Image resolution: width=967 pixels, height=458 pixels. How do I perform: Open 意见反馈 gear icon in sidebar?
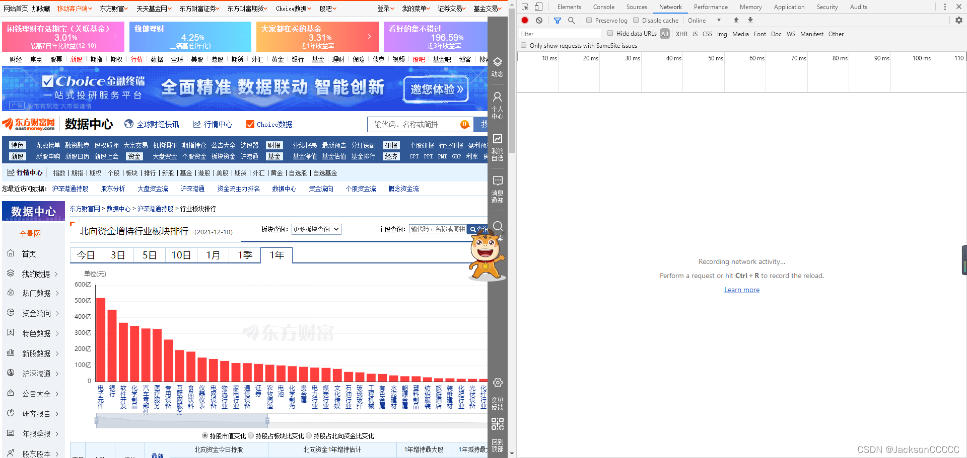497,383
